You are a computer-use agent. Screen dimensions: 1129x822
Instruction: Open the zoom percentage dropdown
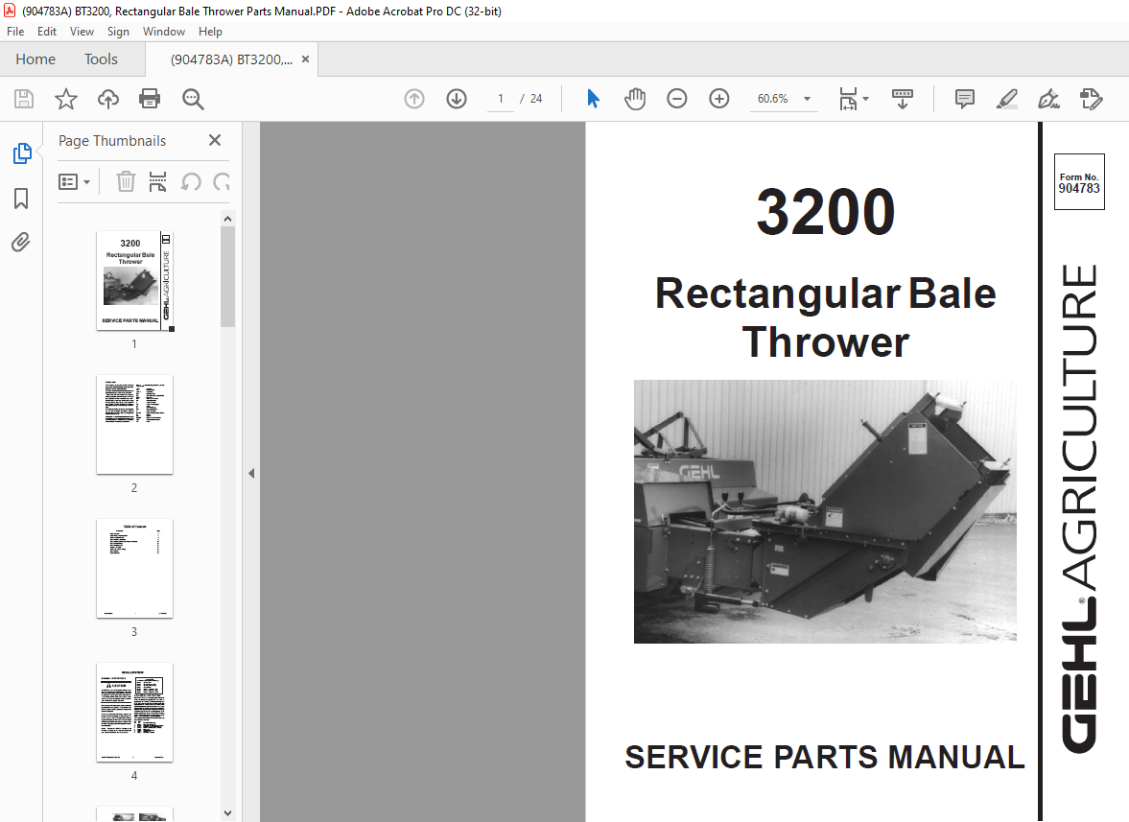click(x=807, y=99)
